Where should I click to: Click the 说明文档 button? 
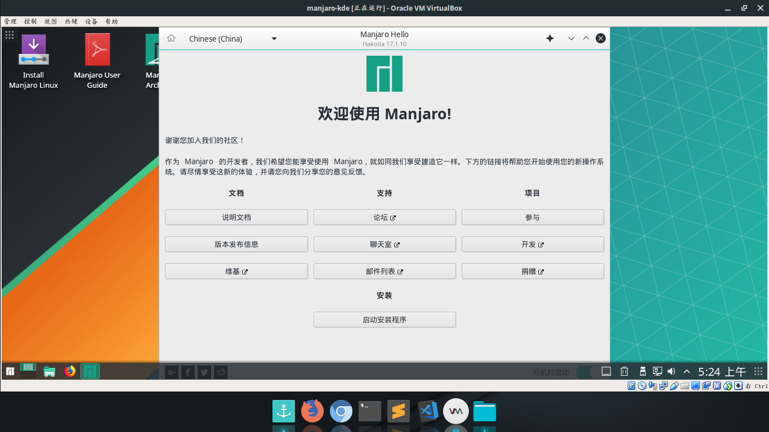[x=236, y=217]
